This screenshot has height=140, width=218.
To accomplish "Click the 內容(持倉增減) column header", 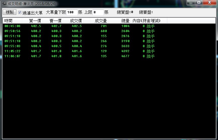I will [x=149, y=21].
